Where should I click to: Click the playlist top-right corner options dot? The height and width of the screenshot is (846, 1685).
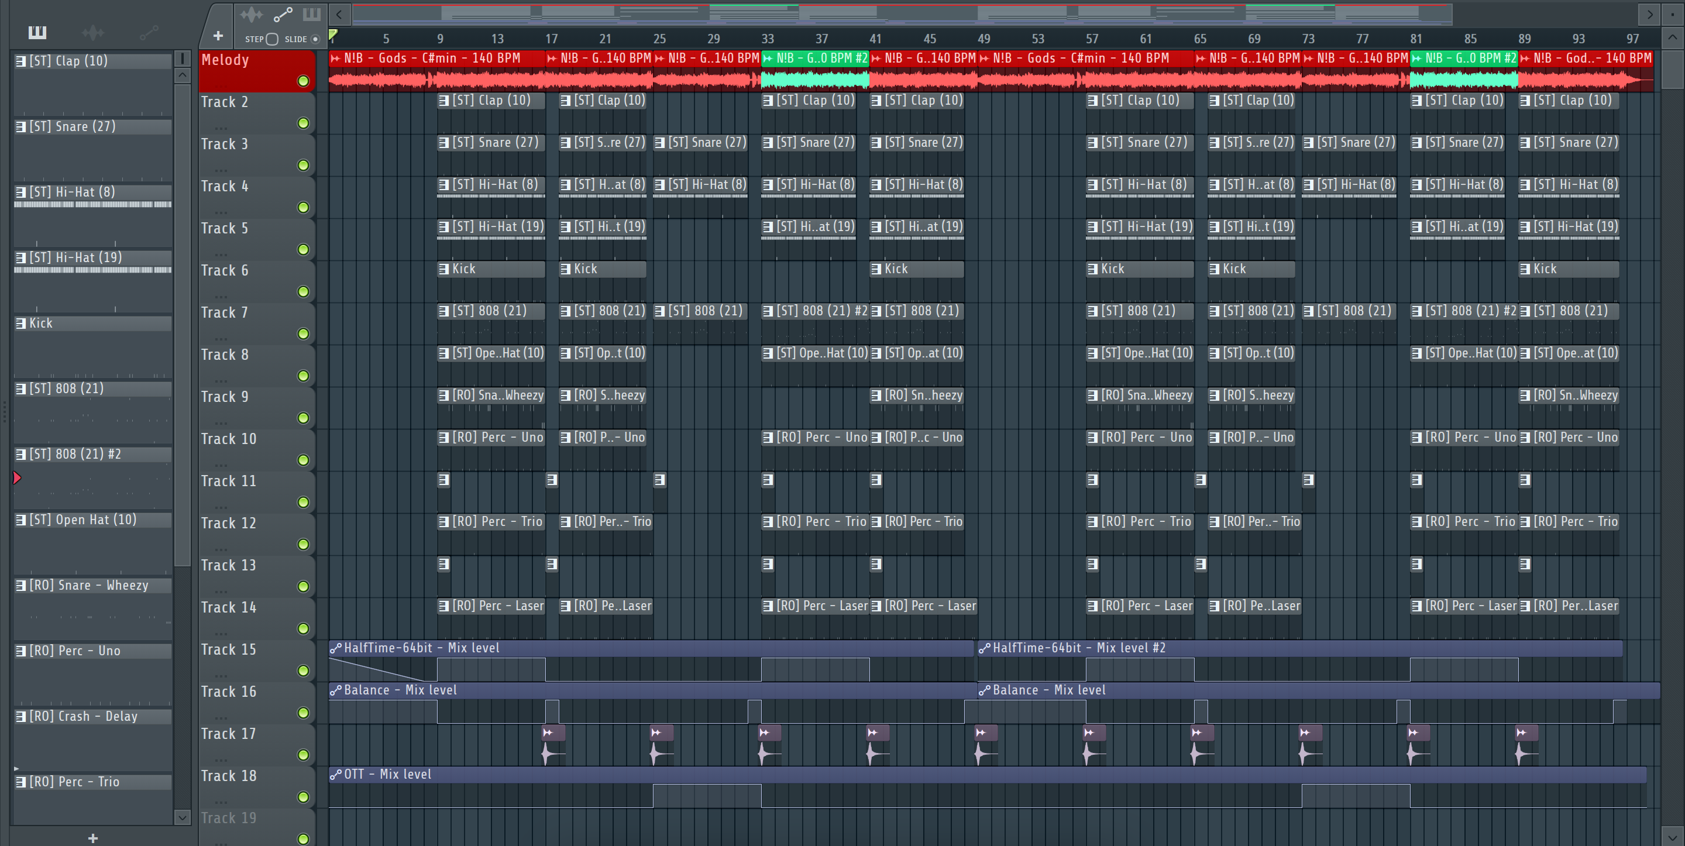(x=1672, y=13)
